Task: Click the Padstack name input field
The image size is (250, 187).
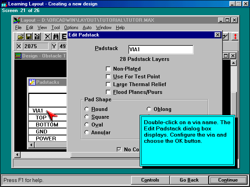Action: [x=161, y=49]
